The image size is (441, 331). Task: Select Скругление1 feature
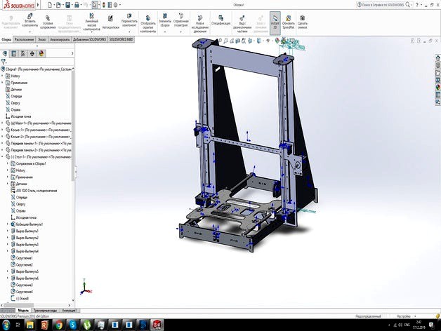(x=22, y=258)
